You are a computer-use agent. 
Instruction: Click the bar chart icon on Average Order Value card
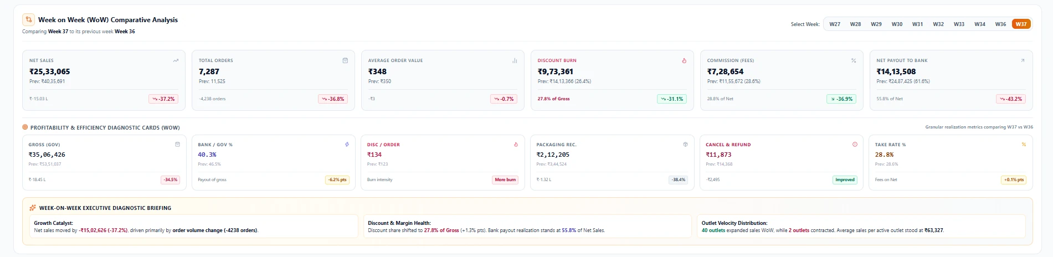(x=515, y=60)
